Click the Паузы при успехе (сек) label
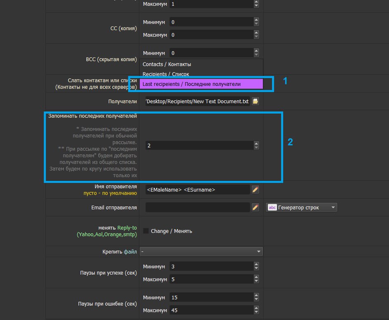 (108, 273)
